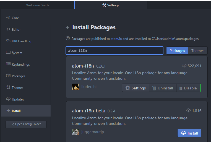This screenshot has height=142, width=211.
Task: Click the URI Handling link icon
Action: [8, 41]
